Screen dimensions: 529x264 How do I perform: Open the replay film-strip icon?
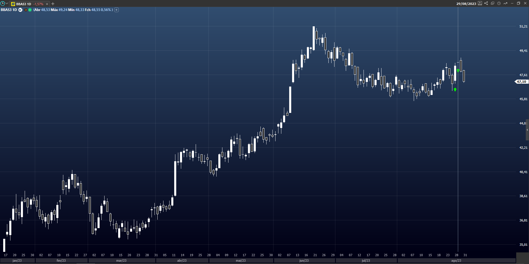coord(480,3)
